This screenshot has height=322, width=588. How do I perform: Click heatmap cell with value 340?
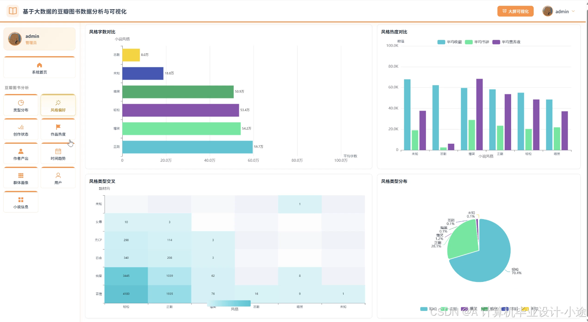point(126,258)
